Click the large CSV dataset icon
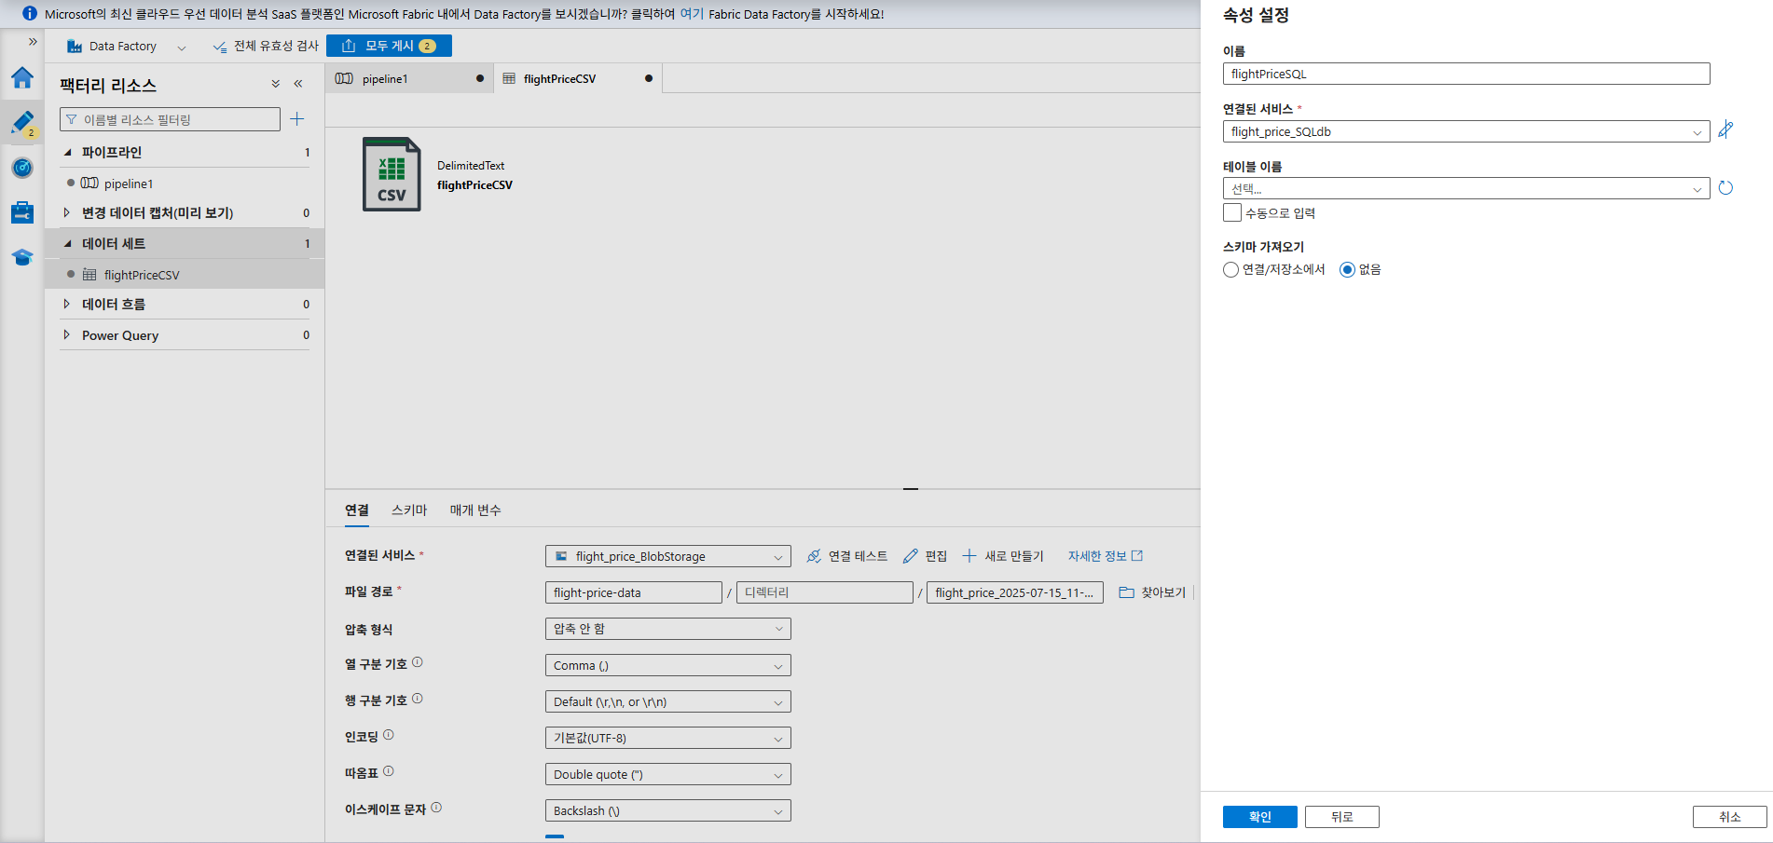 pyautogui.click(x=392, y=174)
